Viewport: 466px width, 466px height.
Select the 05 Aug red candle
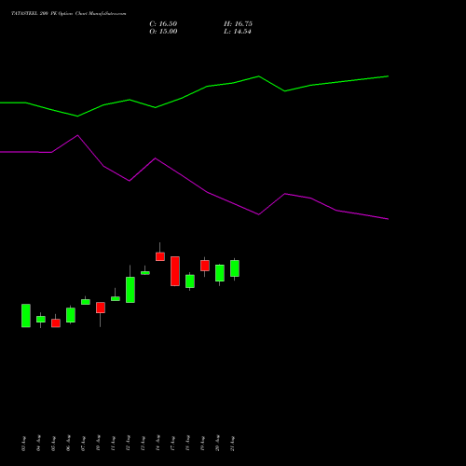(x=56, y=322)
